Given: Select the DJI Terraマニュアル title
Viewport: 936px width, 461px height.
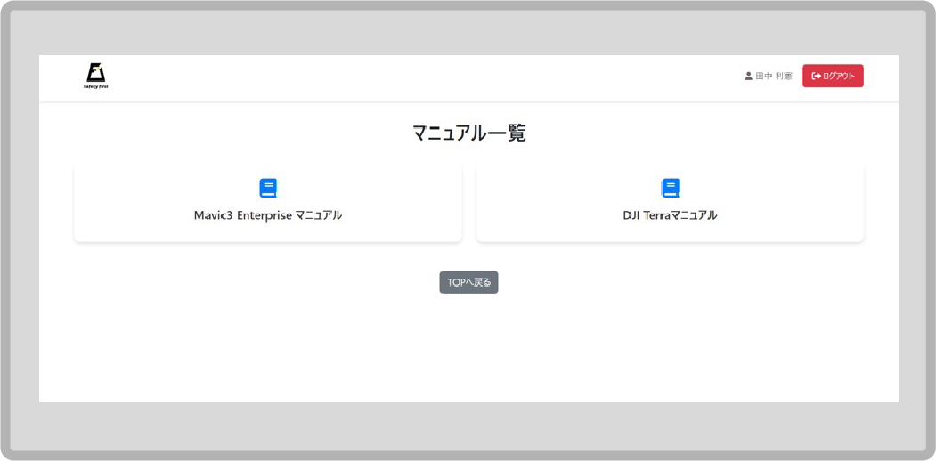Looking at the screenshot, I should point(670,215).
